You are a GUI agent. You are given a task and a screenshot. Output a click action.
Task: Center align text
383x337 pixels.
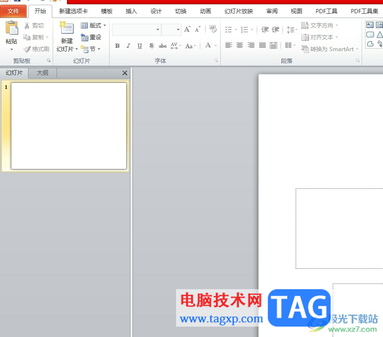(x=240, y=45)
